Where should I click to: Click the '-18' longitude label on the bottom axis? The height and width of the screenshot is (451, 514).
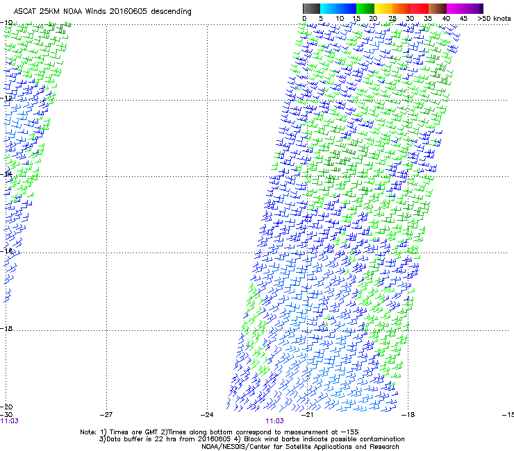coord(408,414)
